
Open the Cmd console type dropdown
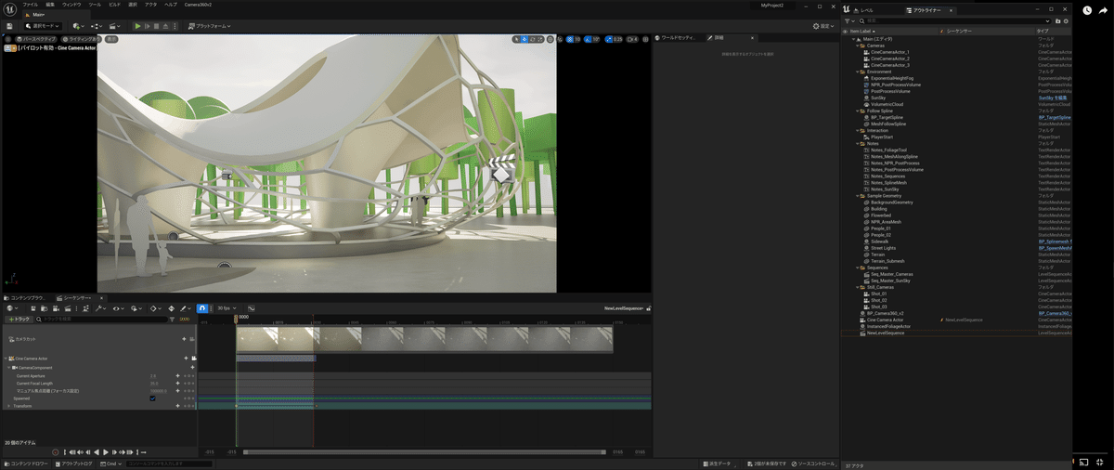click(110, 463)
